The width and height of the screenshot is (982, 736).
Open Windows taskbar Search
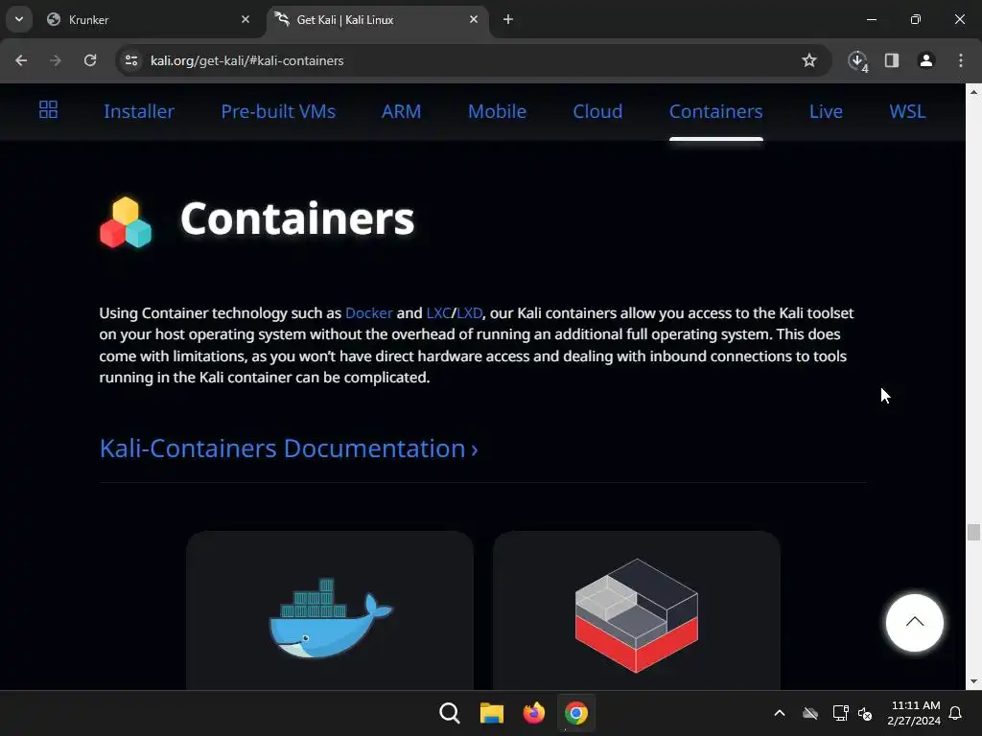click(x=450, y=713)
